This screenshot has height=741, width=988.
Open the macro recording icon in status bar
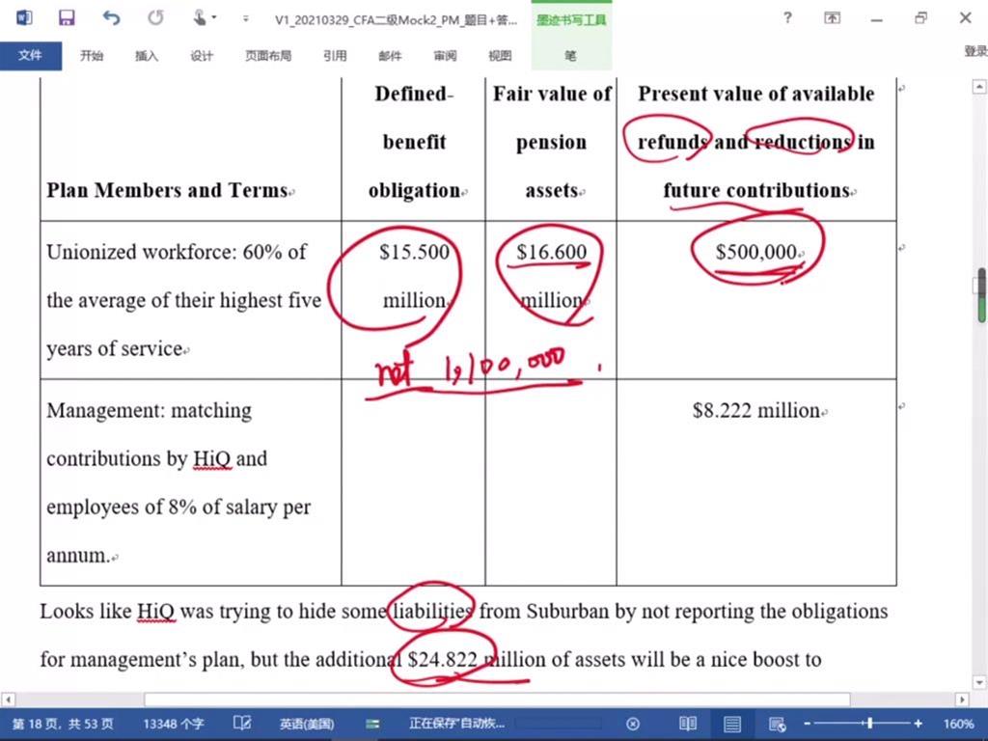coord(372,724)
